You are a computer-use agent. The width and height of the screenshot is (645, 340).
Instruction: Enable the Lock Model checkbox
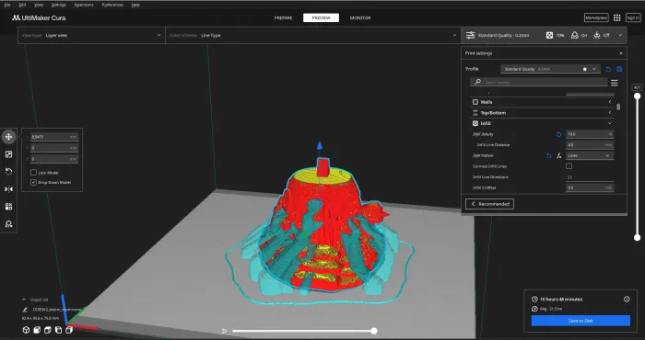(34, 173)
